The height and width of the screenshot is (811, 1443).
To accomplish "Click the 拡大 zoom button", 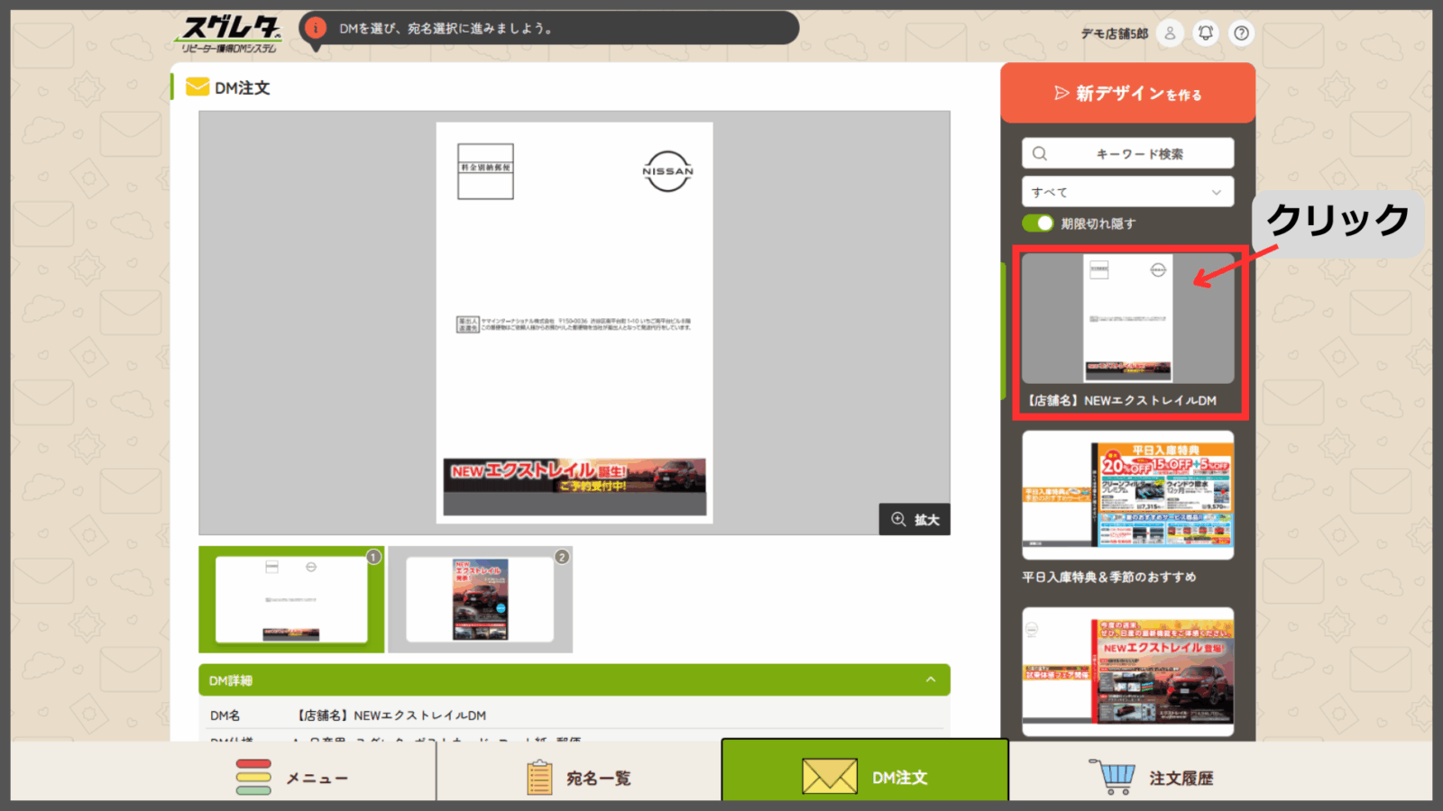I will tap(915, 520).
